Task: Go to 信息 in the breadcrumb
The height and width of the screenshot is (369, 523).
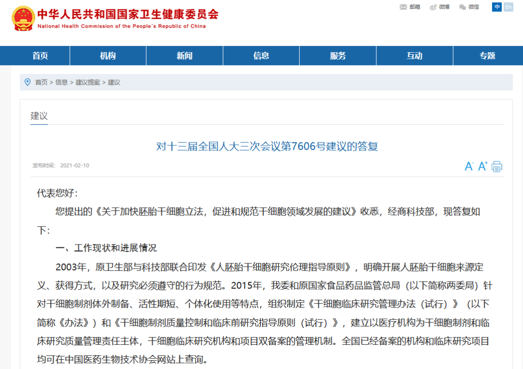Action: pyautogui.click(x=62, y=82)
